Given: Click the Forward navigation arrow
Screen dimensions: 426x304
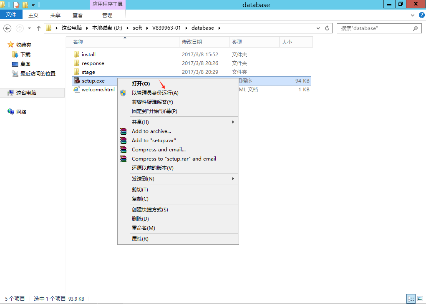Looking at the screenshot, I should click(20, 28).
